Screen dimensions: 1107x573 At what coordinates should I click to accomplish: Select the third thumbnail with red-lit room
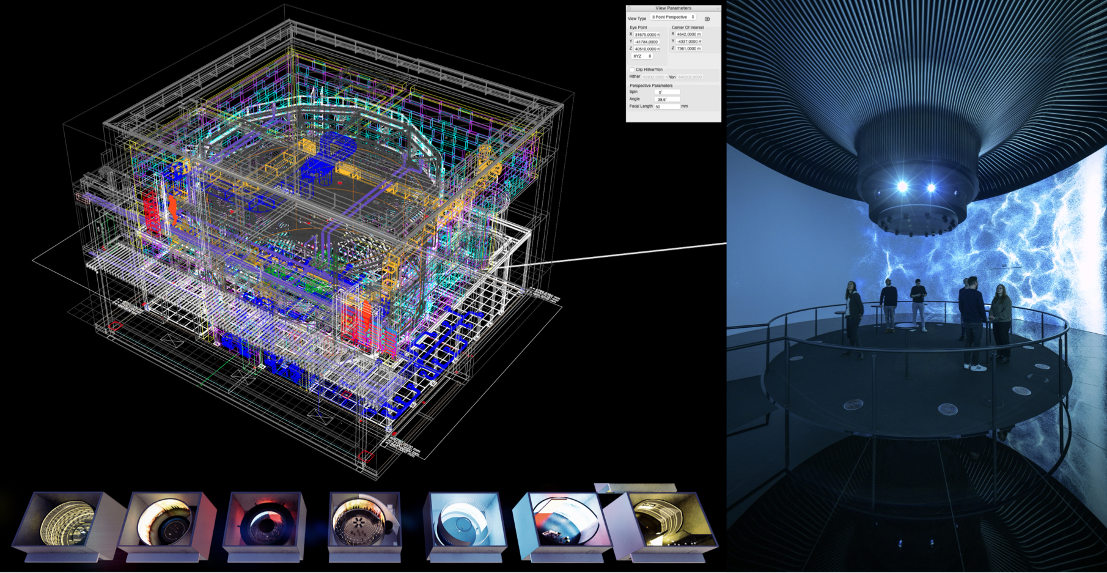coord(265,523)
